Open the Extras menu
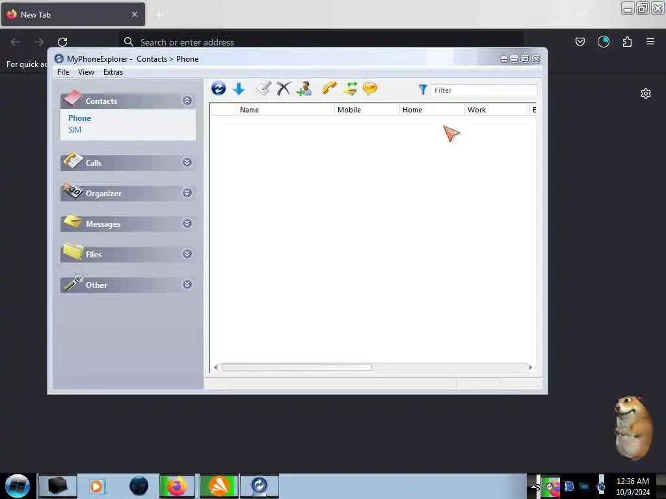Image resolution: width=666 pixels, height=499 pixels. [x=113, y=72]
